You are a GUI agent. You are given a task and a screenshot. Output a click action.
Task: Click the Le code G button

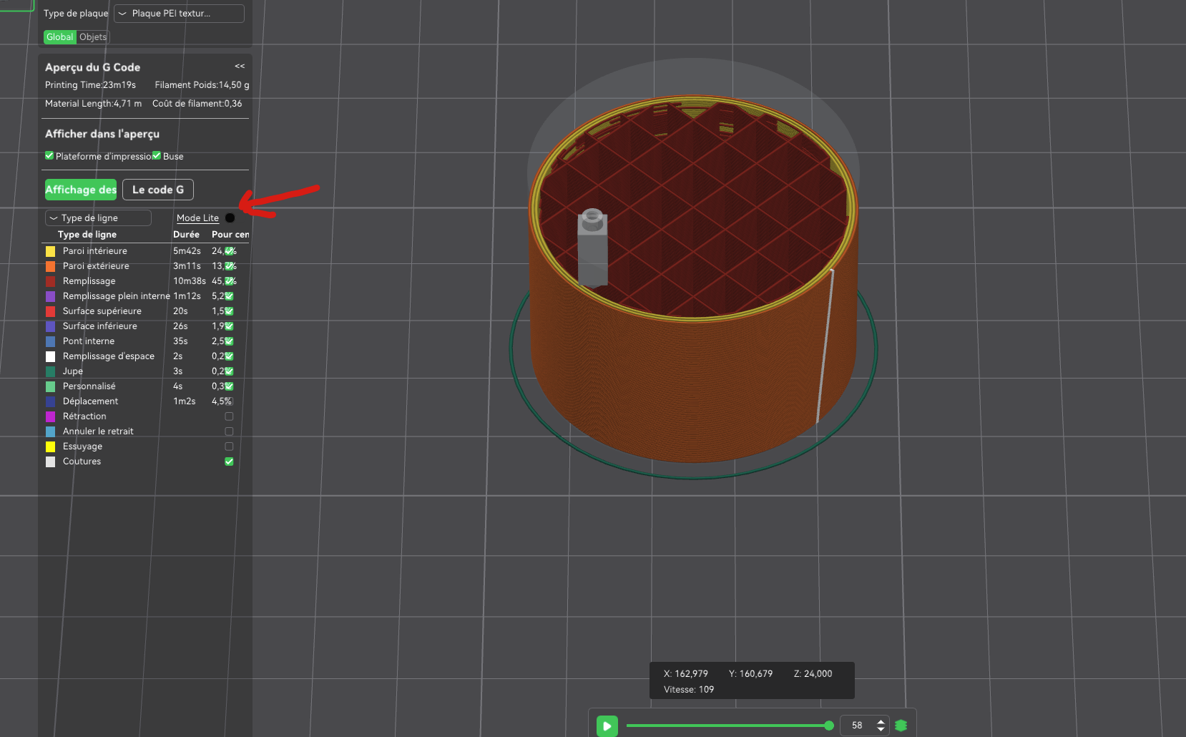(158, 190)
